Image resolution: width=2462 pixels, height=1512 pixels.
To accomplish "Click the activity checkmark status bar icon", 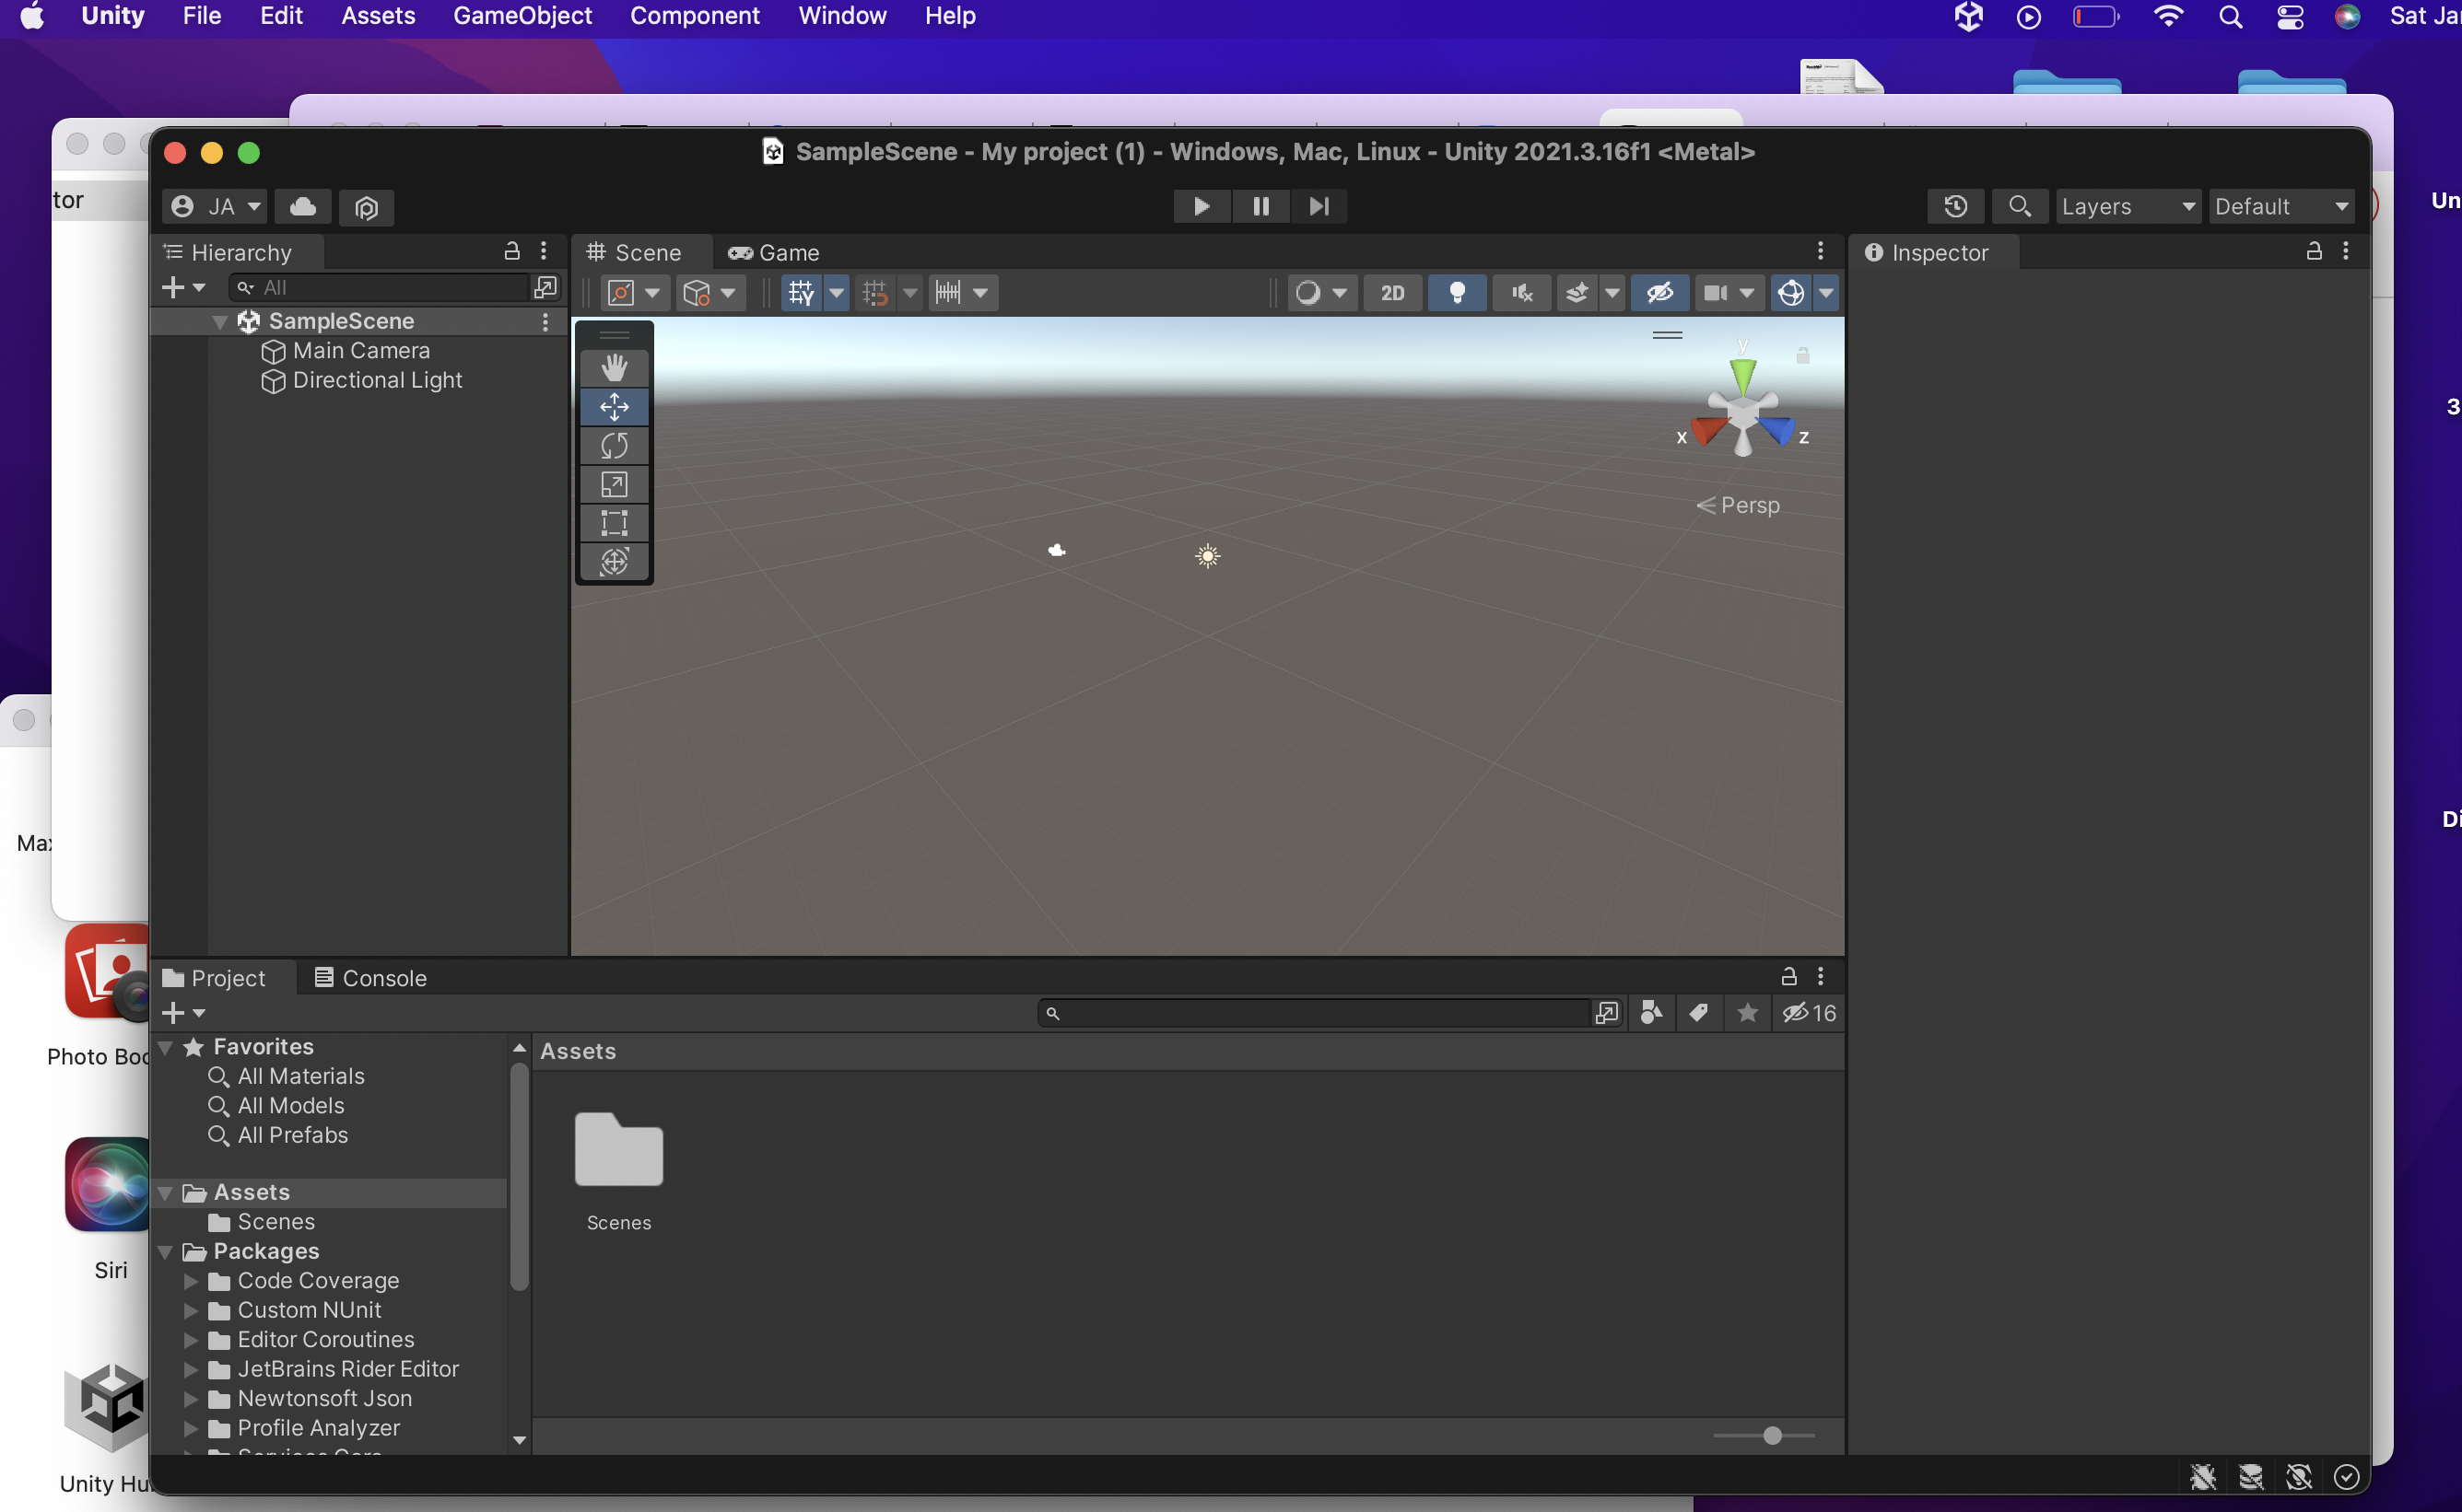I will (2347, 1477).
